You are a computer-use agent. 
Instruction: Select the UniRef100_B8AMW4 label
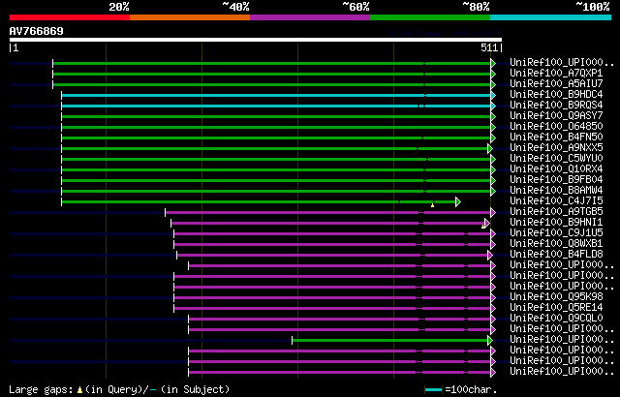[556, 191]
